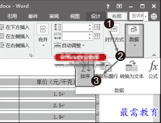Decrease row height with down spinner
161x123 pixels.
pos(90,29)
